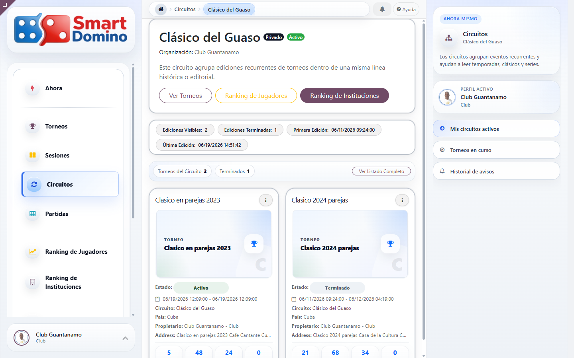Image resolution: width=574 pixels, height=358 pixels.
Task: Click trophy icon on Clasico 2024 parejas
Action: (390, 244)
